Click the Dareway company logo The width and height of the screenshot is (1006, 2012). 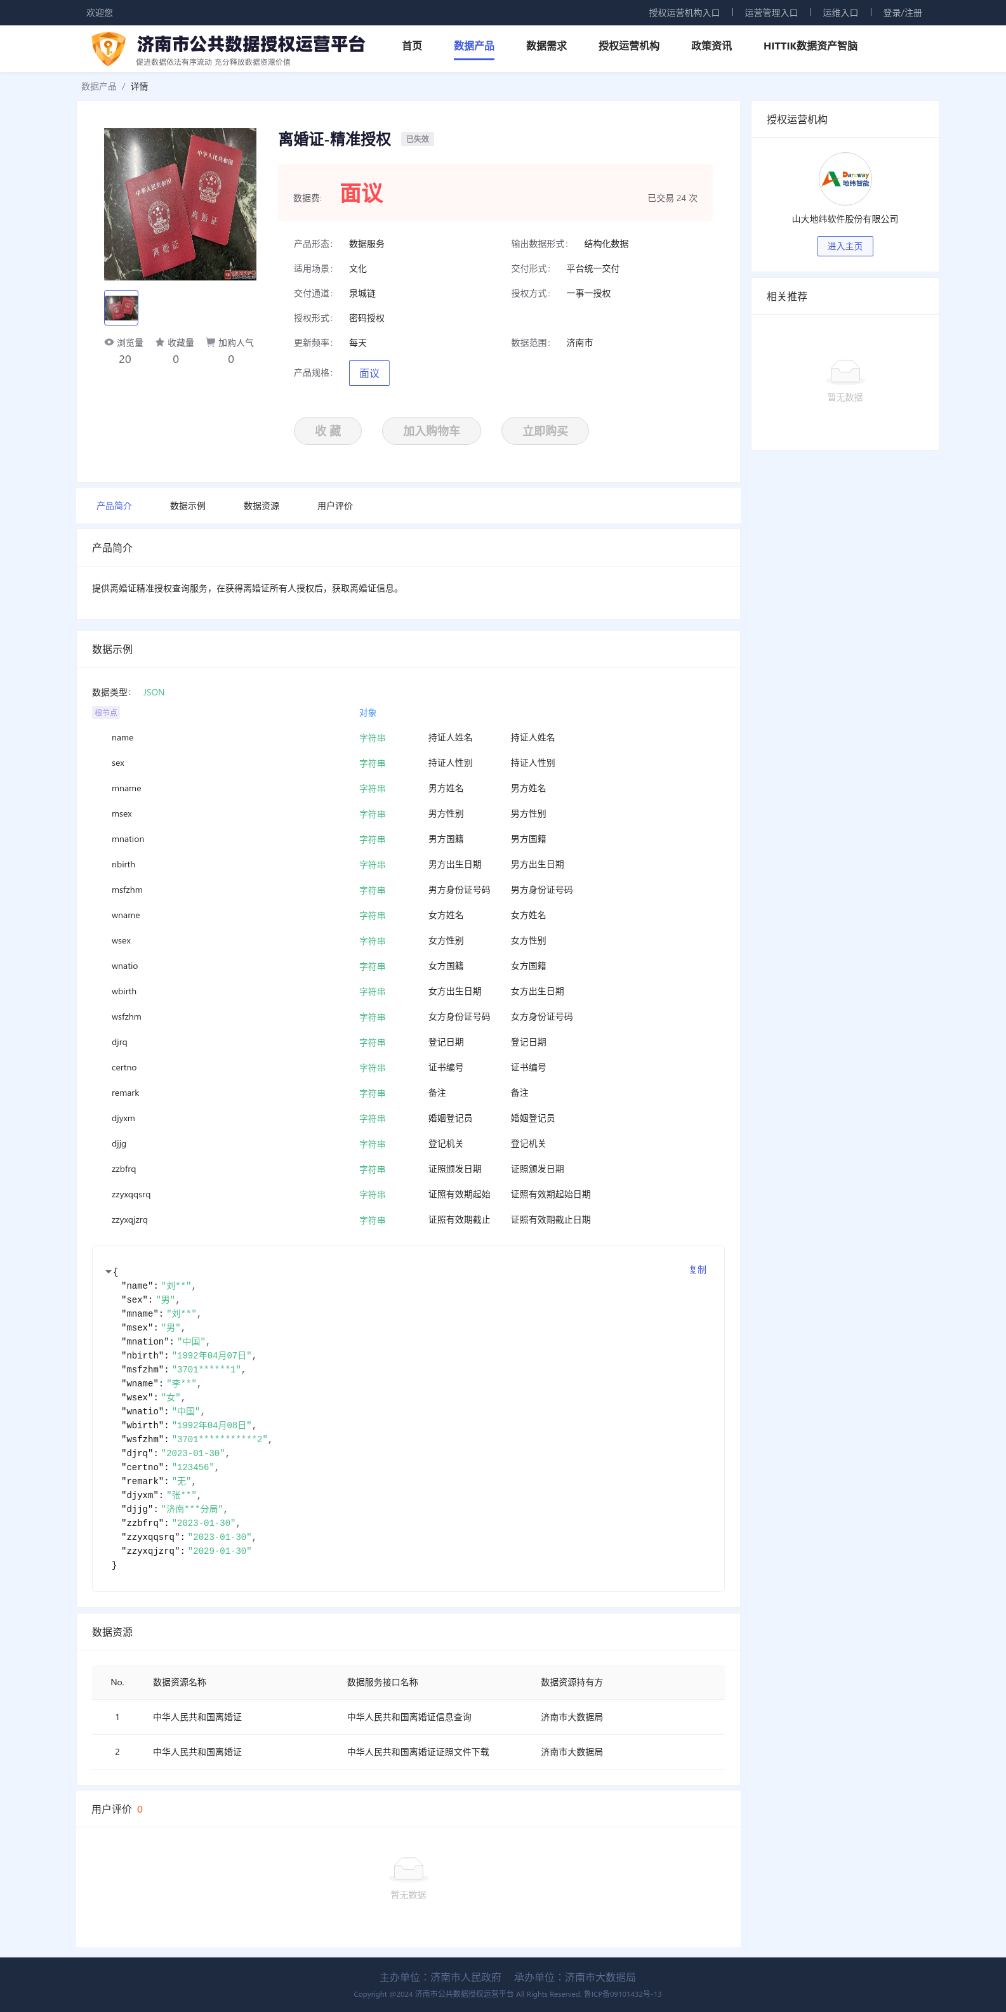[844, 179]
